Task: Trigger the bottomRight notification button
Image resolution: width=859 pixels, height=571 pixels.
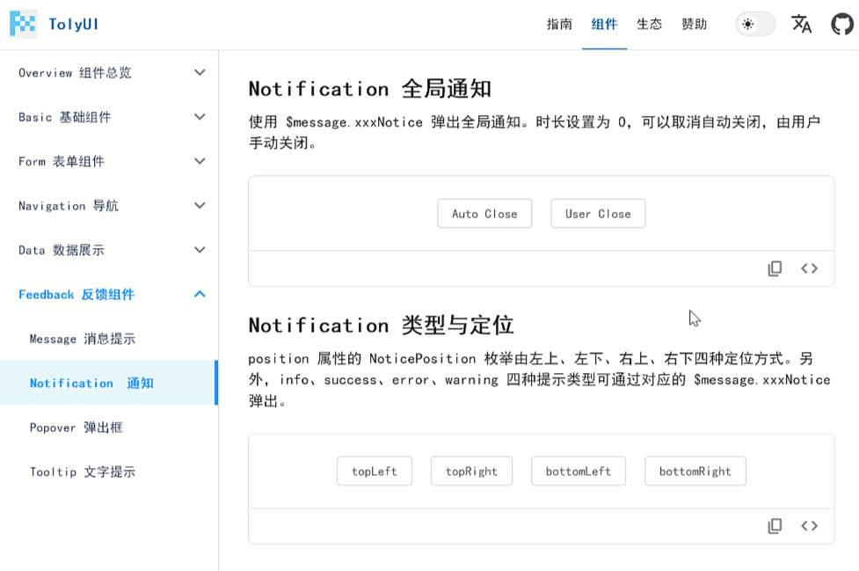Action: (x=695, y=472)
